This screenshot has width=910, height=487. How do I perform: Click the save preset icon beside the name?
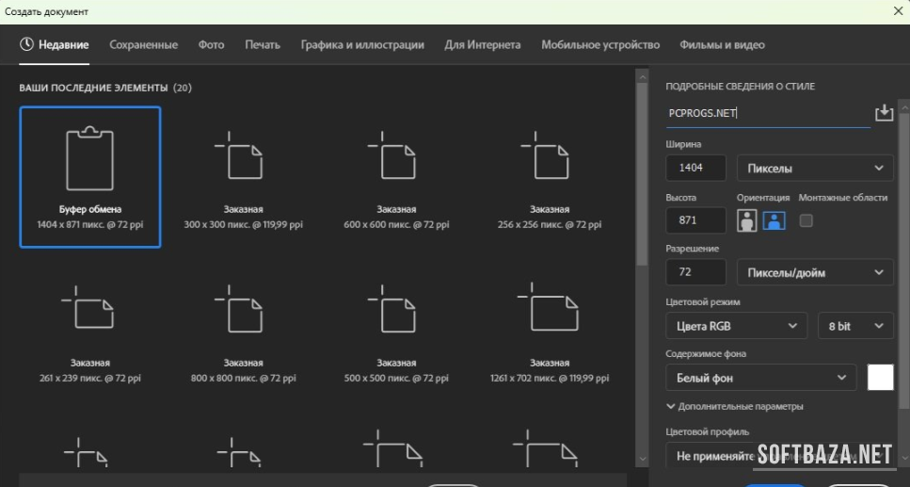[884, 113]
